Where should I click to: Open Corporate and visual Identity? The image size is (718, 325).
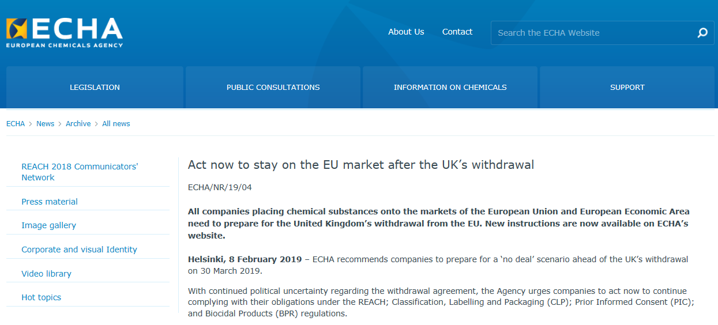pyautogui.click(x=79, y=250)
